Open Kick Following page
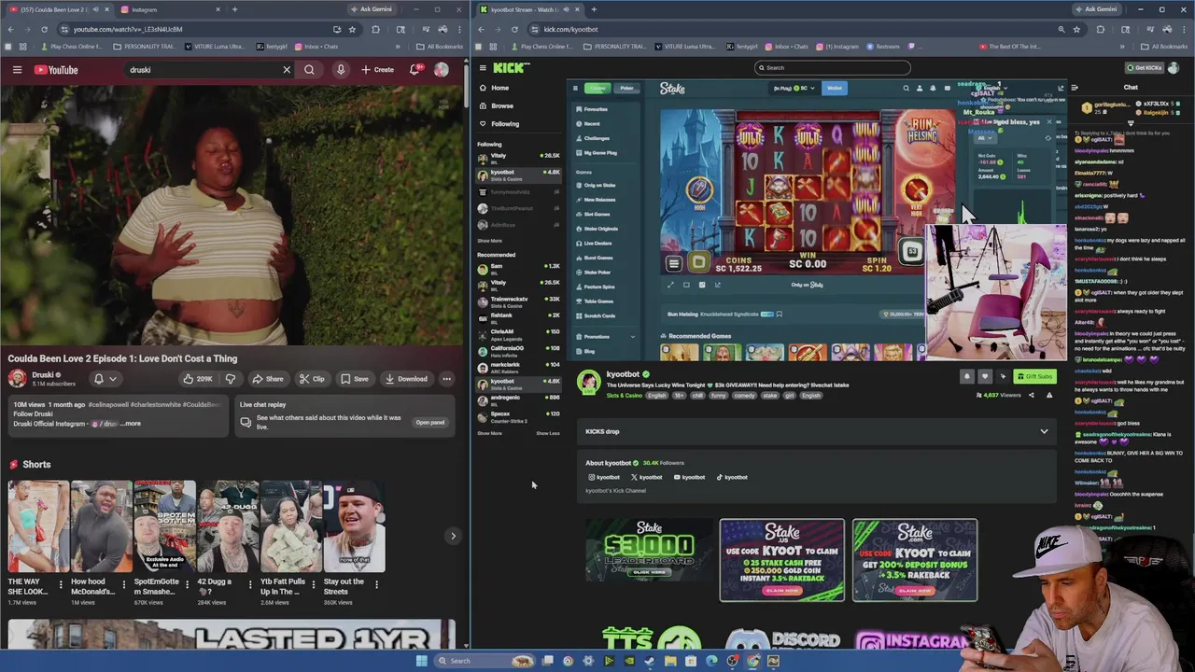 pos(504,123)
